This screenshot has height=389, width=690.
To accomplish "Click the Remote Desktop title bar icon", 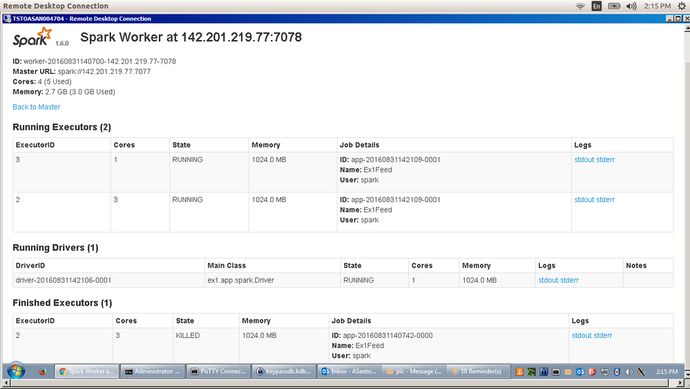I will coord(7,19).
